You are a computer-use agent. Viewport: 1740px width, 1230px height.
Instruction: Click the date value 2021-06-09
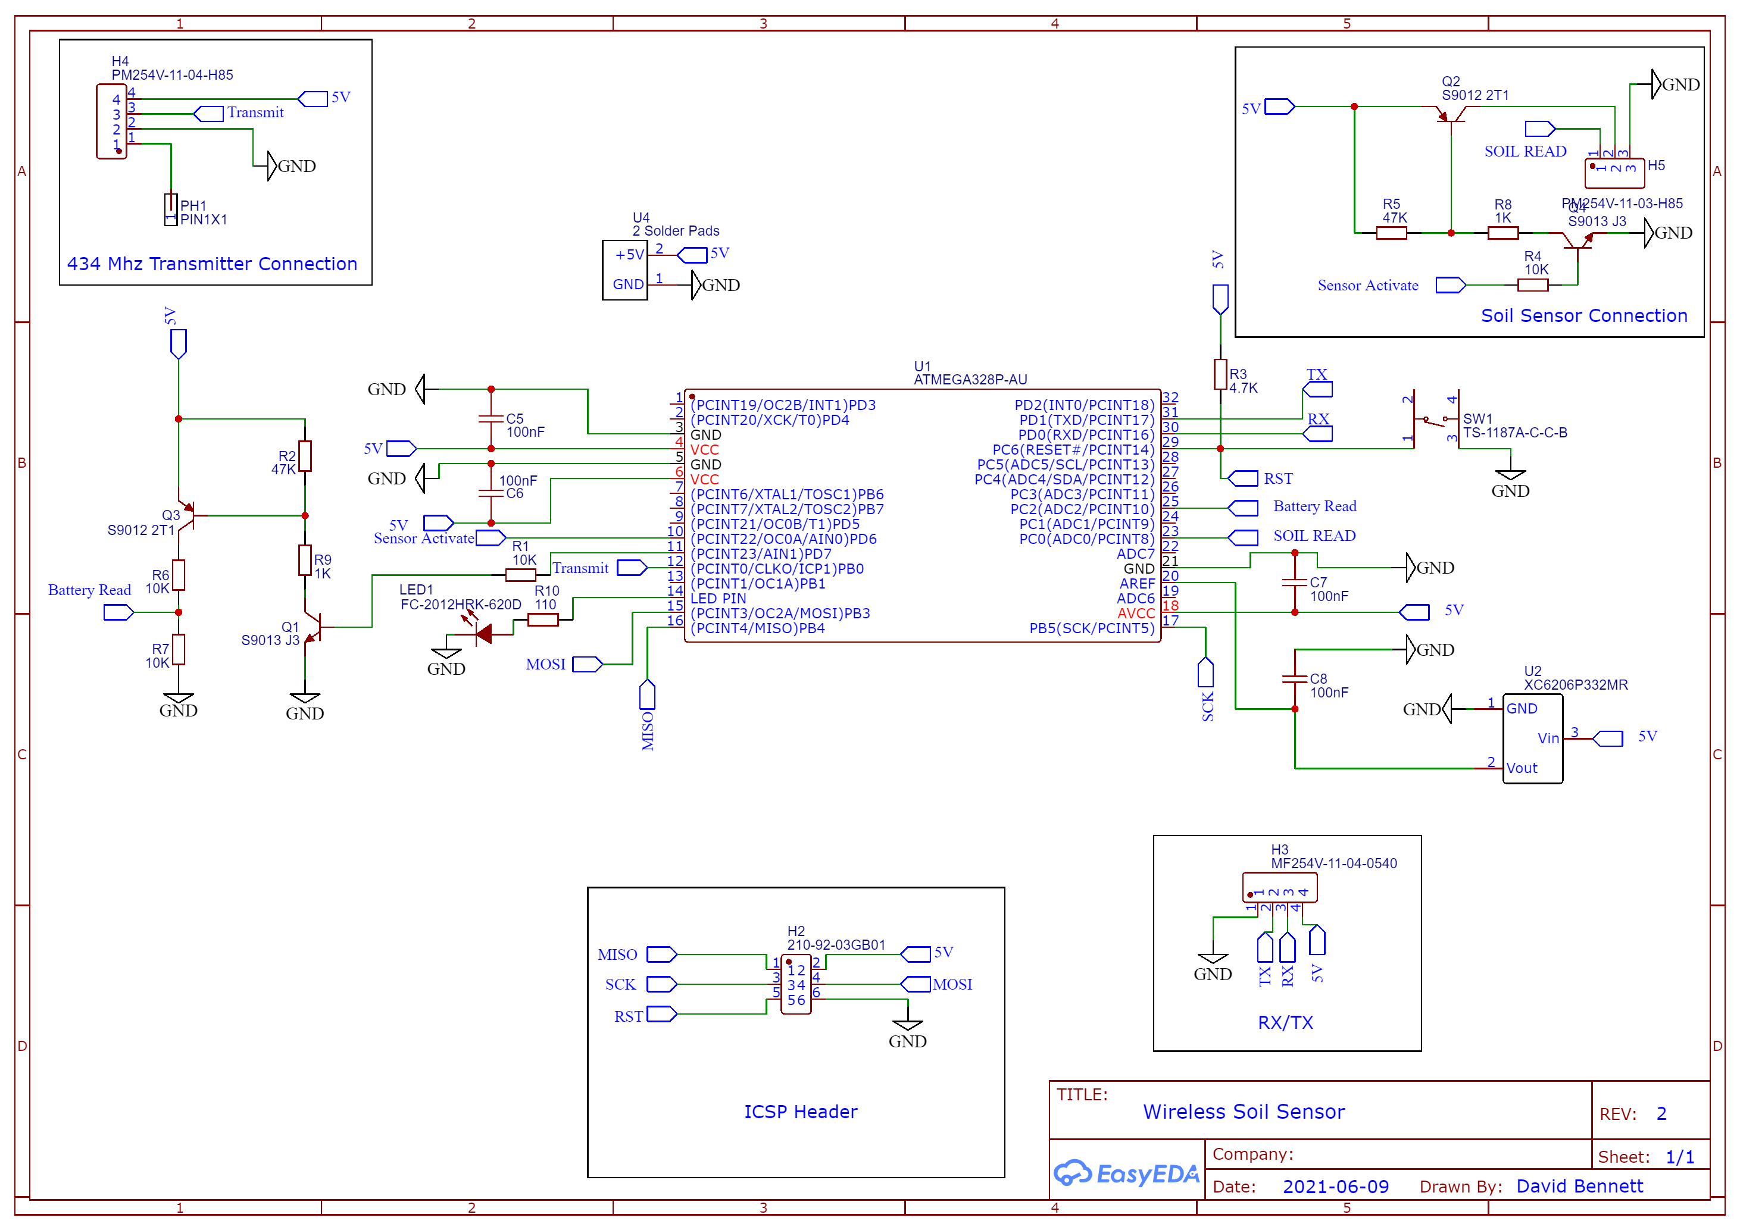point(1335,1186)
